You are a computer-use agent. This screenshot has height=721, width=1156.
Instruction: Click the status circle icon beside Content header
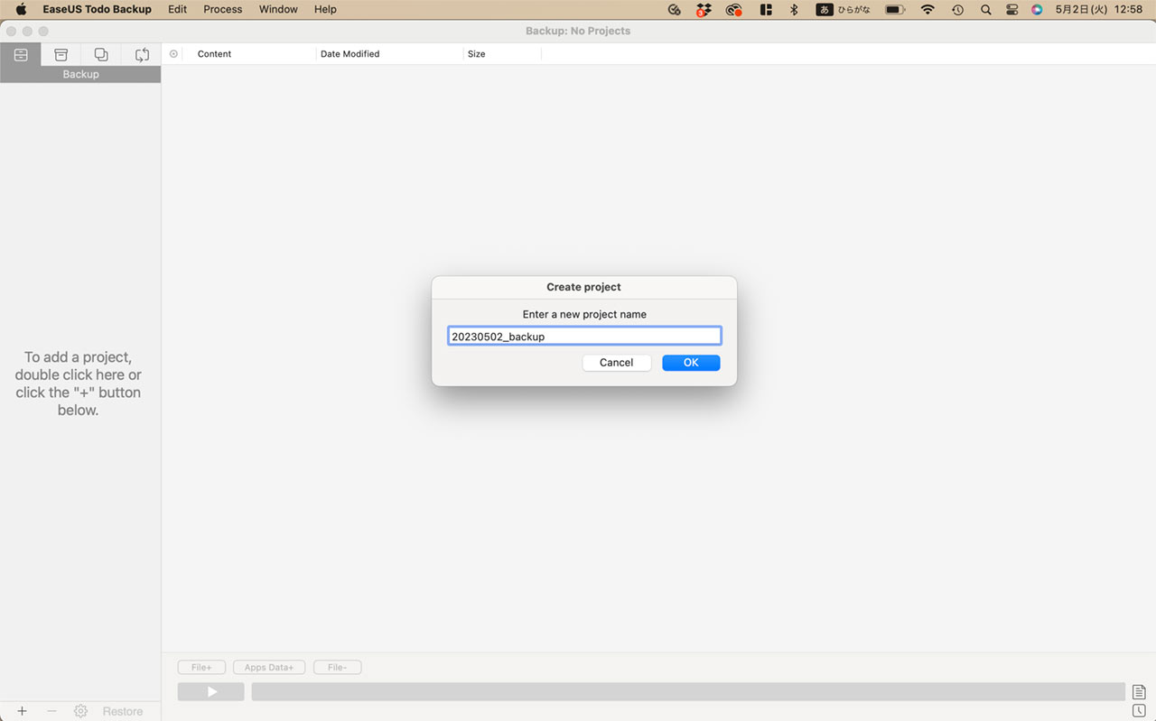tap(172, 53)
